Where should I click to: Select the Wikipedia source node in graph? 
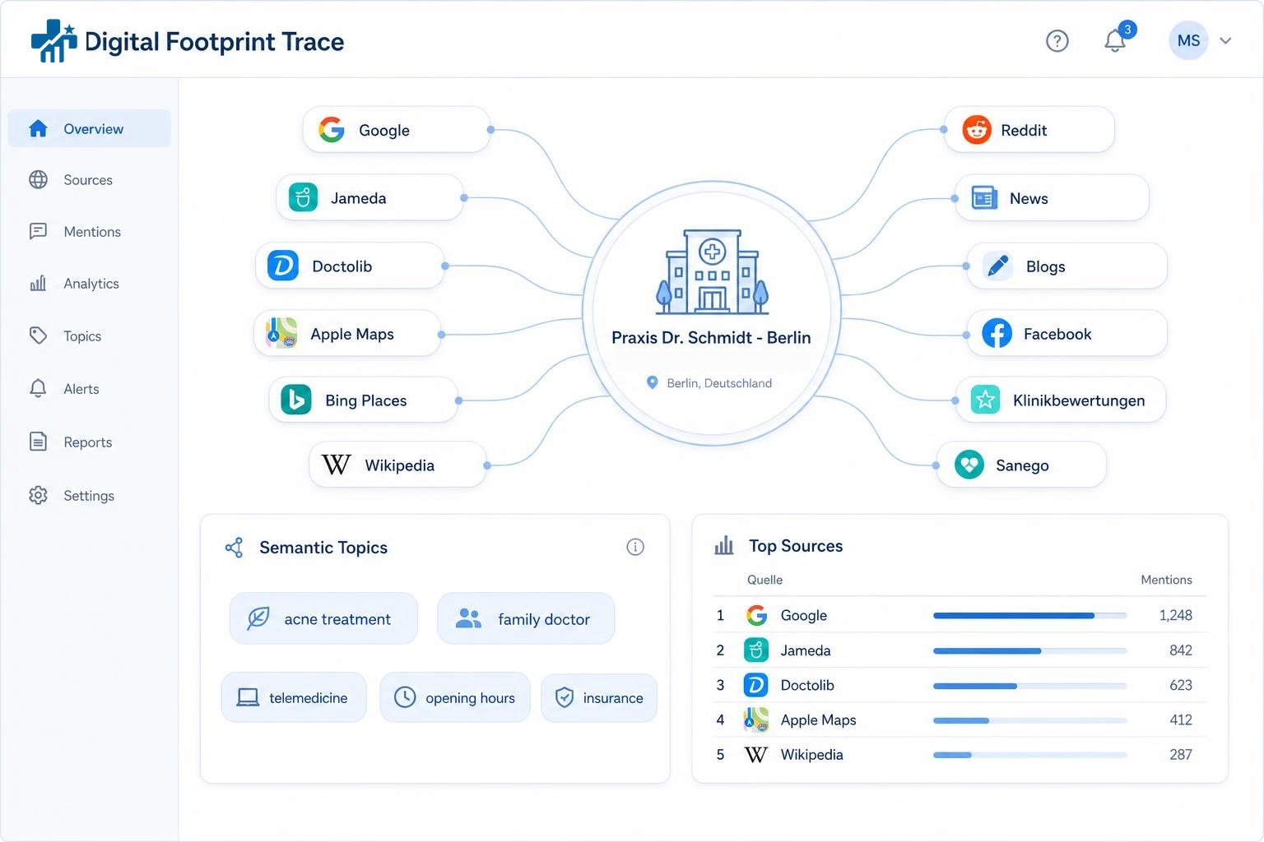click(397, 465)
